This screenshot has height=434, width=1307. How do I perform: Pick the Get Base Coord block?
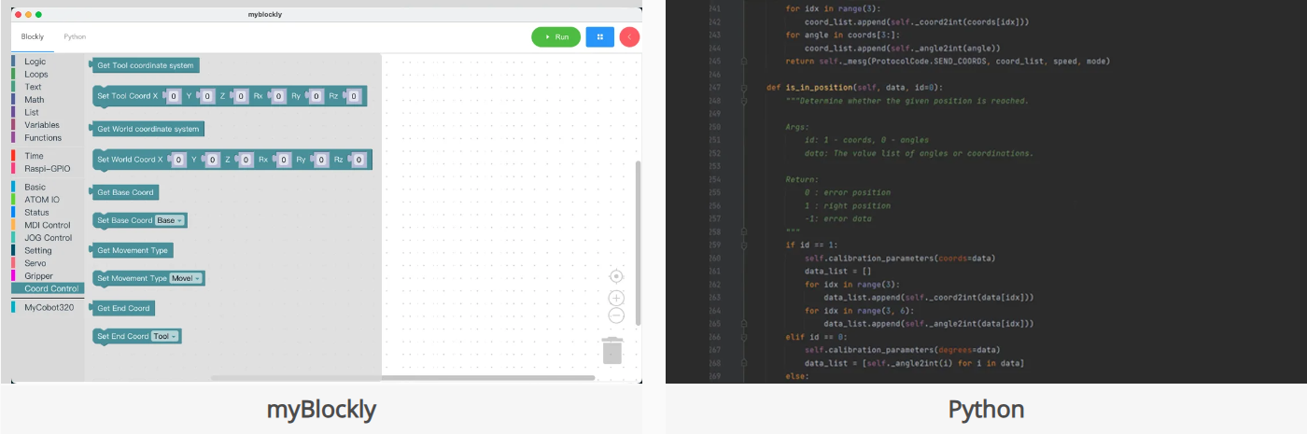125,192
